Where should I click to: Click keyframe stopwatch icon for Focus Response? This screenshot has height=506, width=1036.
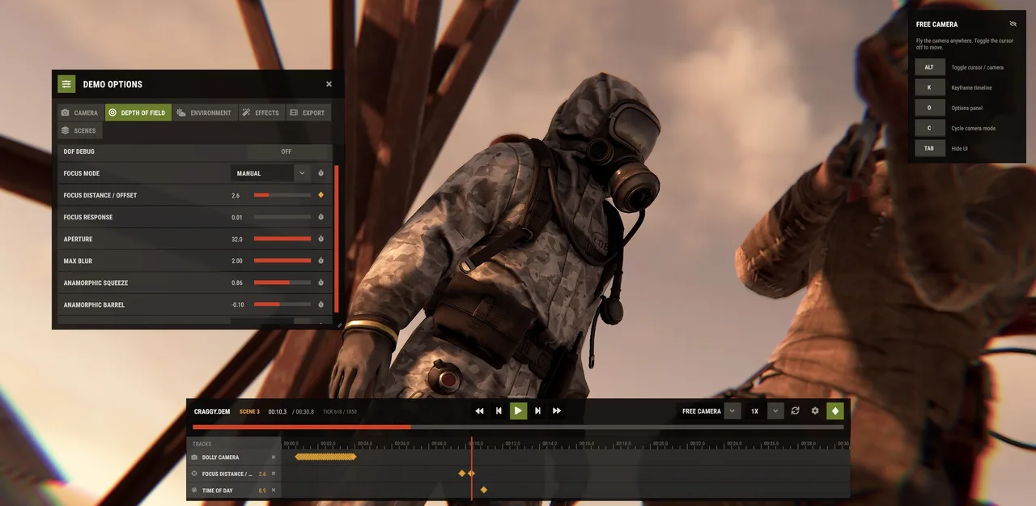(x=321, y=217)
